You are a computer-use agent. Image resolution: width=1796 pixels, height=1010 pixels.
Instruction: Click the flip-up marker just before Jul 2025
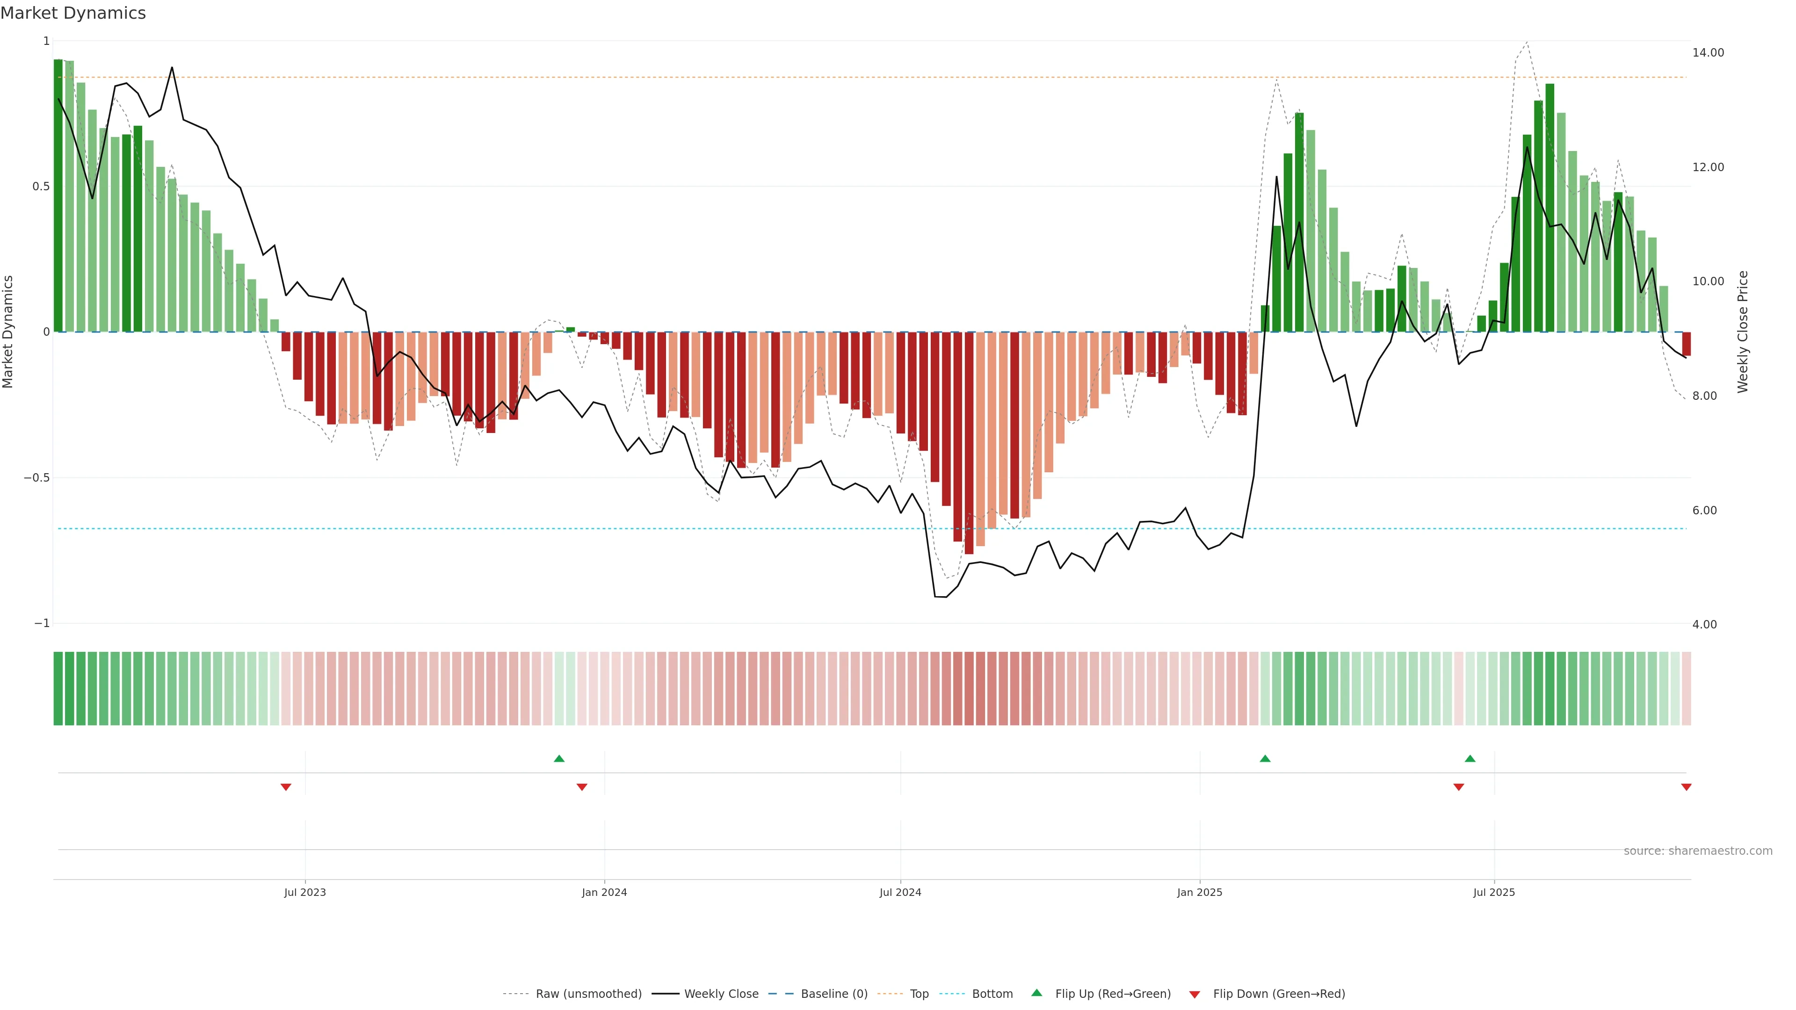pos(1470,758)
